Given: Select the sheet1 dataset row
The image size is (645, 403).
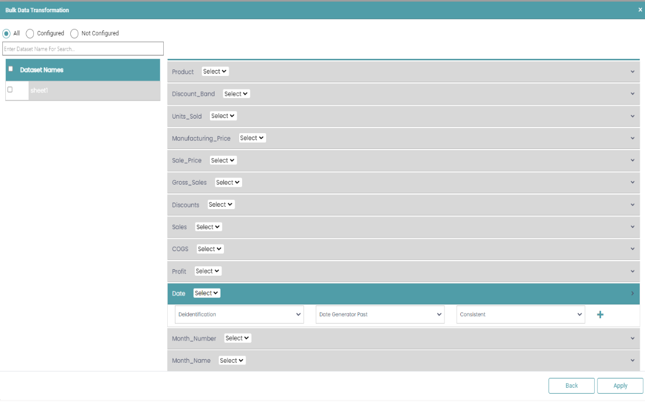Looking at the screenshot, I should (94, 91).
